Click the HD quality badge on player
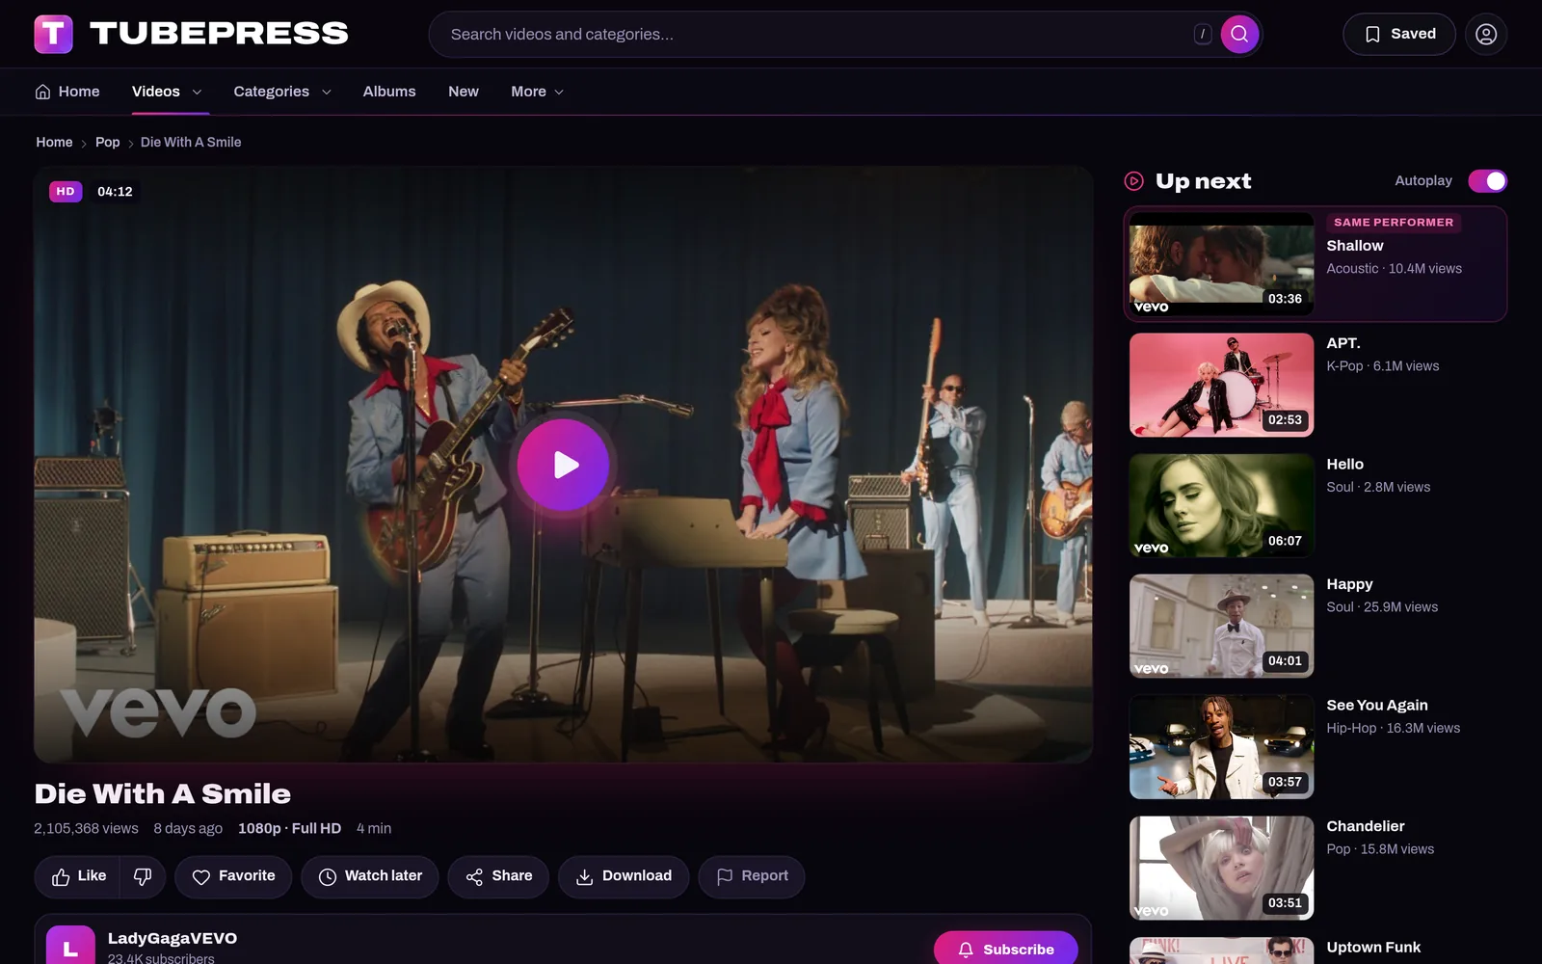Image resolution: width=1542 pixels, height=964 pixels. click(66, 192)
